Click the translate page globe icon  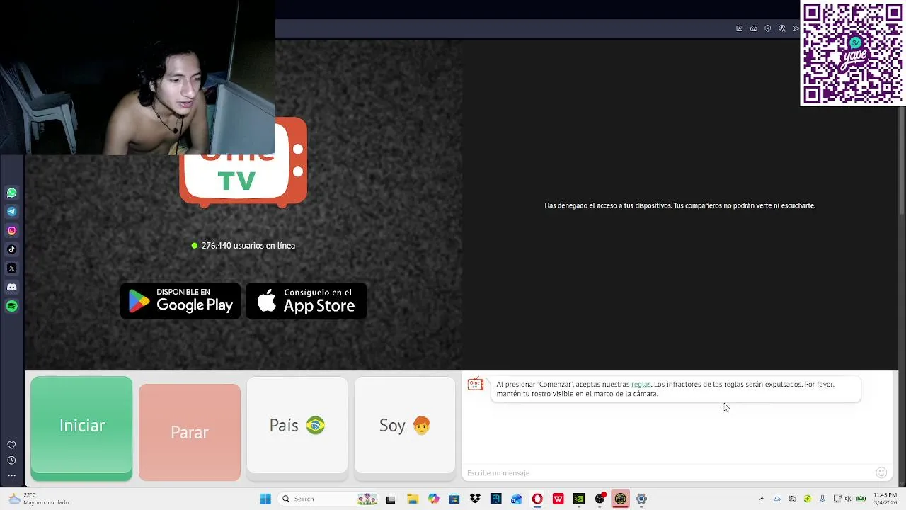coord(782,28)
